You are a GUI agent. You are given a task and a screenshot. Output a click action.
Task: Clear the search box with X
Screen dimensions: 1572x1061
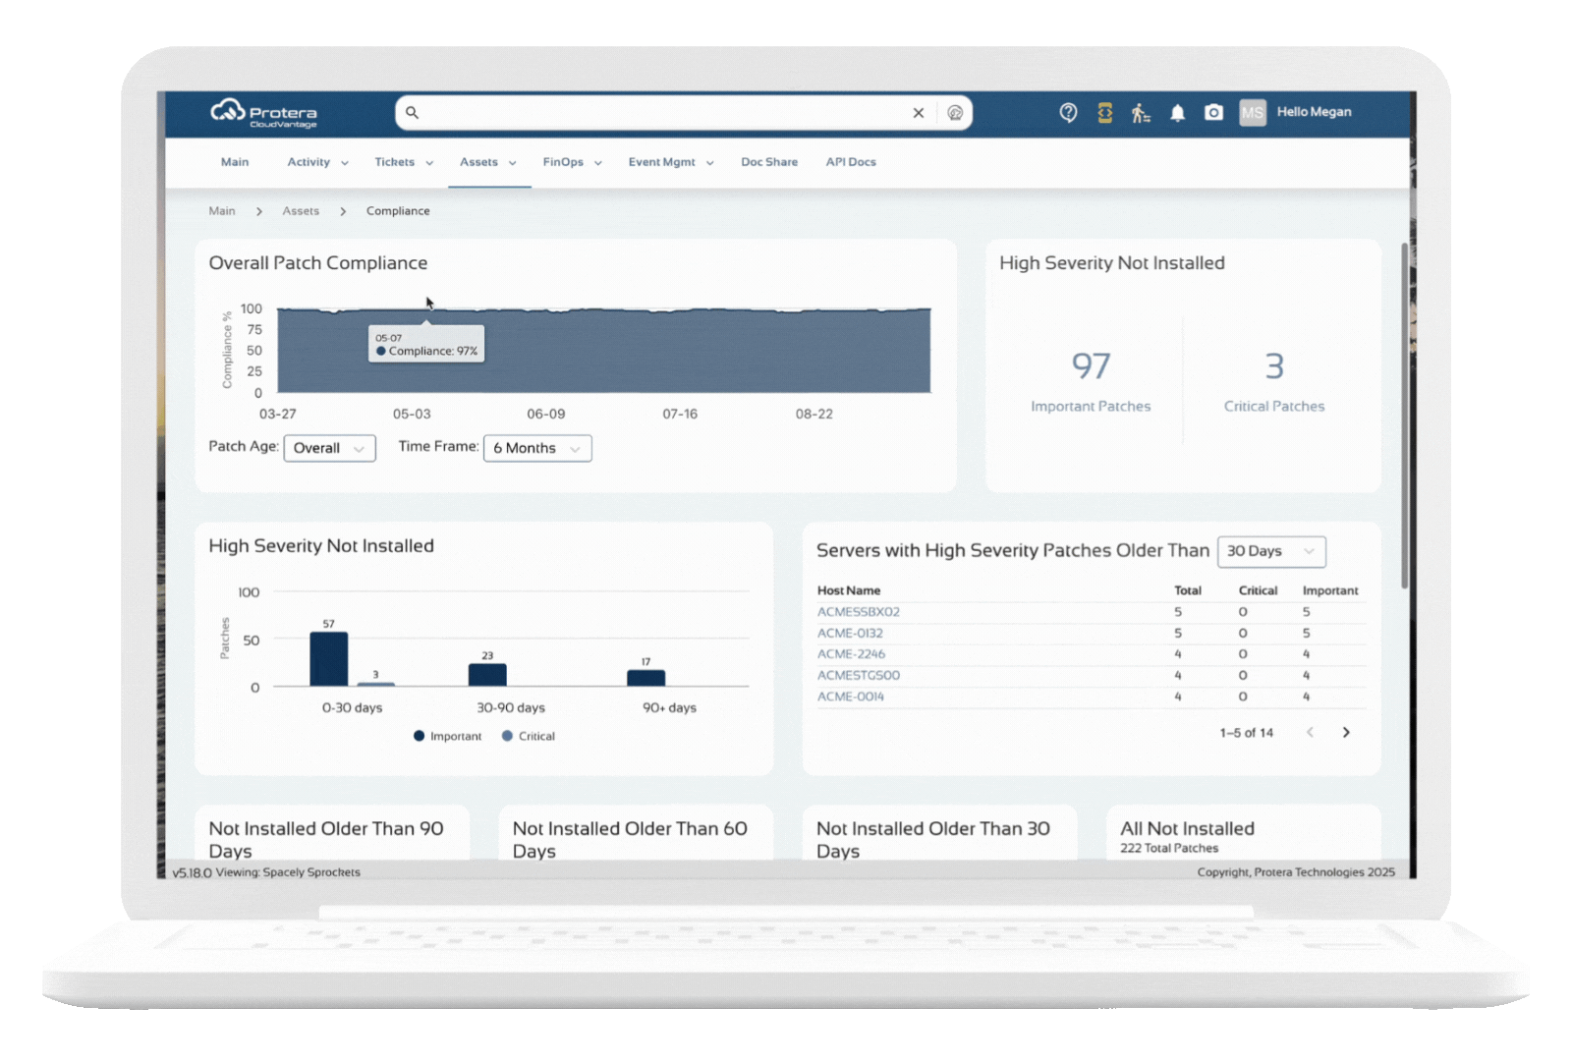[918, 113]
